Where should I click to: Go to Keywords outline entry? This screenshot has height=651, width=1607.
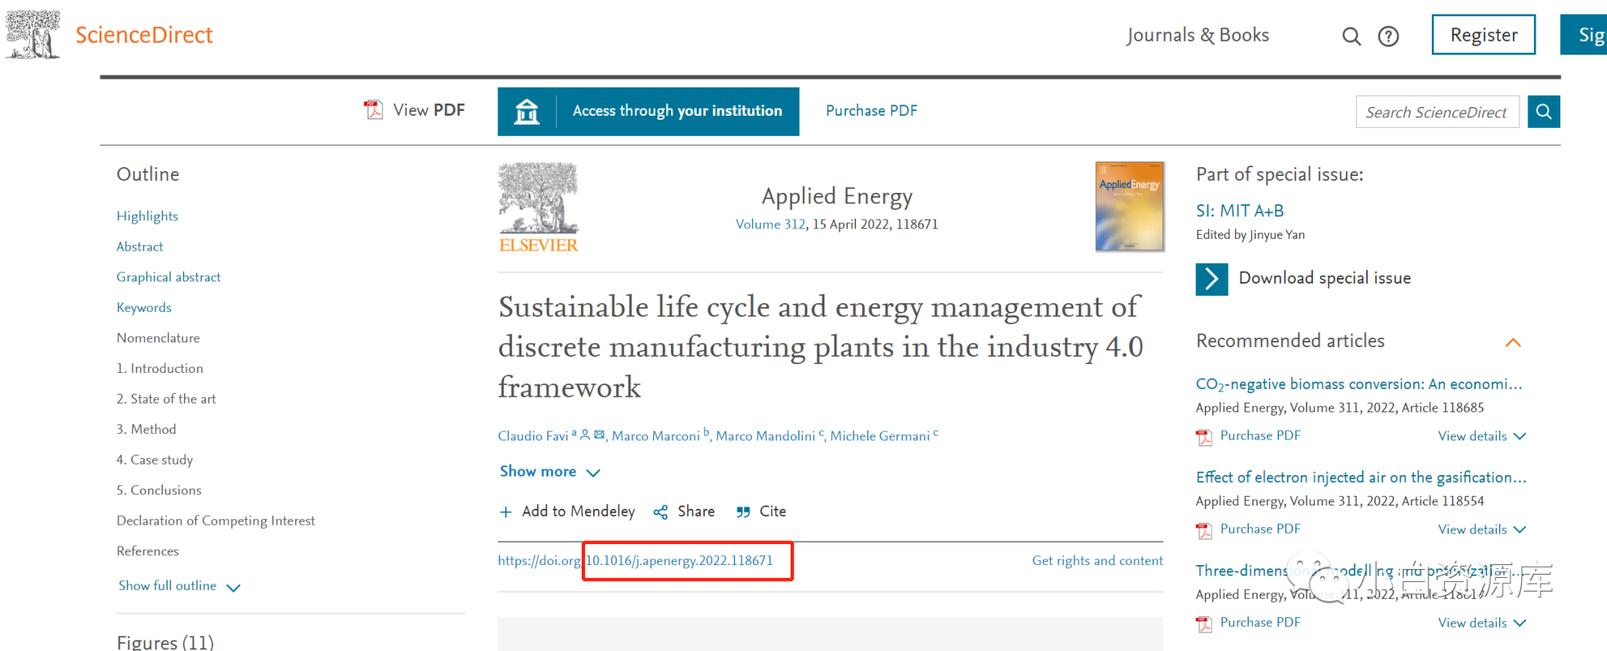144,308
